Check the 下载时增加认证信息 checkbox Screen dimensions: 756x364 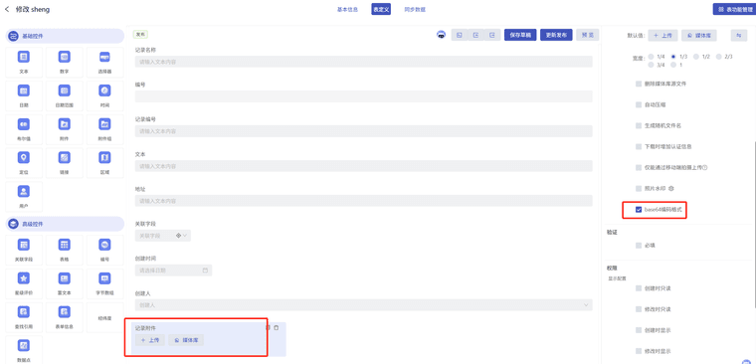(639, 146)
